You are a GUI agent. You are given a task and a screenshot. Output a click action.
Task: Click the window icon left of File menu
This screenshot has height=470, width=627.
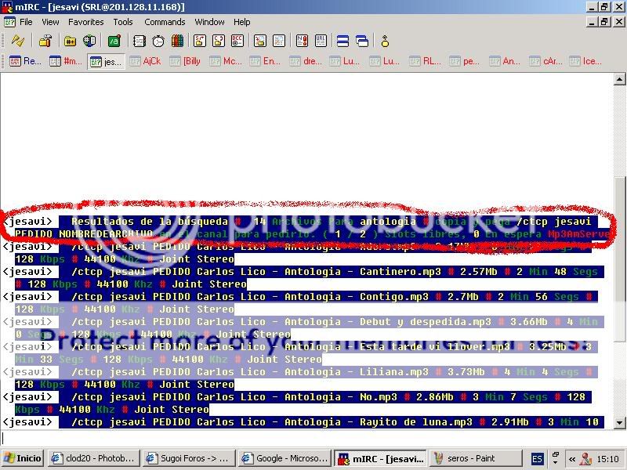[x=9, y=22]
